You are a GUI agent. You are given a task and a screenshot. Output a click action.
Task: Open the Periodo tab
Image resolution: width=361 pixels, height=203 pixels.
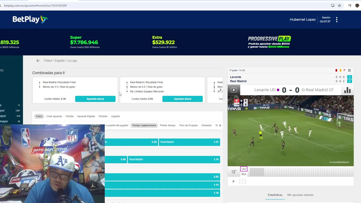tap(103, 116)
